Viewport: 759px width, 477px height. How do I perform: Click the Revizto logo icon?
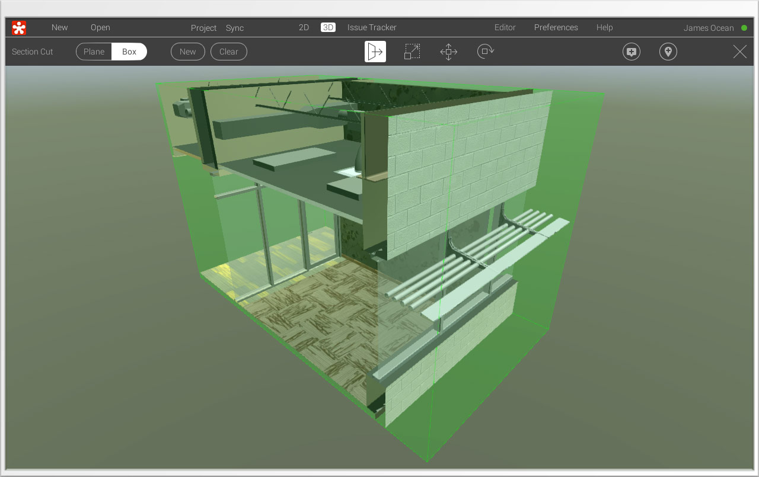[18, 27]
